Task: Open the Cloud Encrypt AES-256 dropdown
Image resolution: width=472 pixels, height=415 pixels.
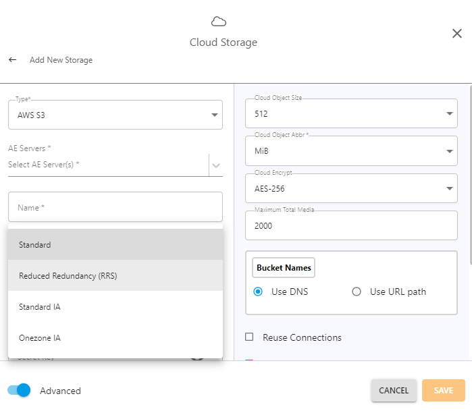Action: pyautogui.click(x=351, y=188)
